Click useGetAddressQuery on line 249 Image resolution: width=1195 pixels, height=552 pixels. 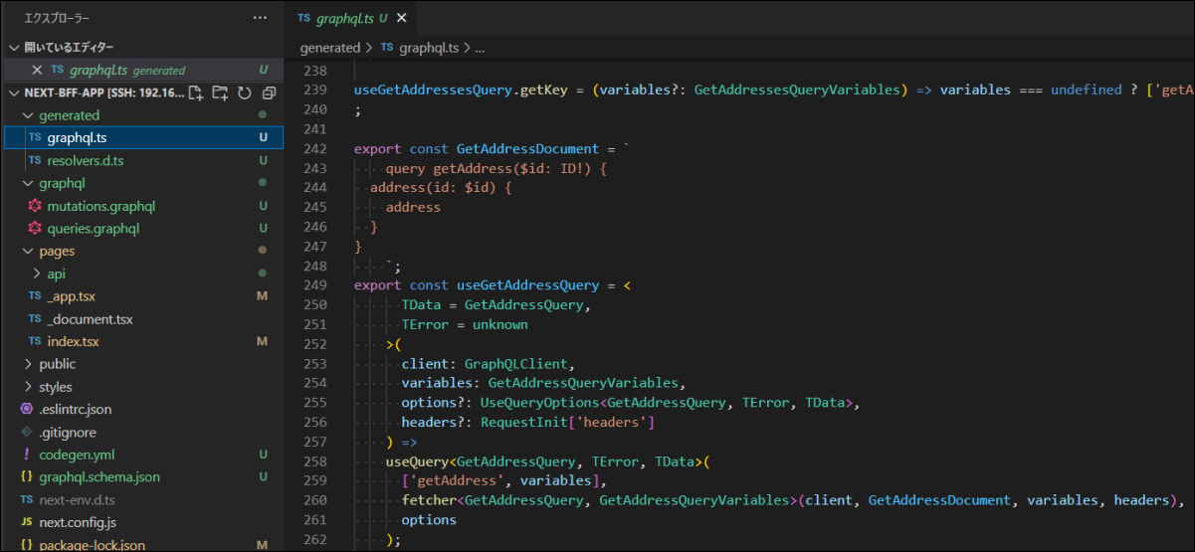(527, 285)
